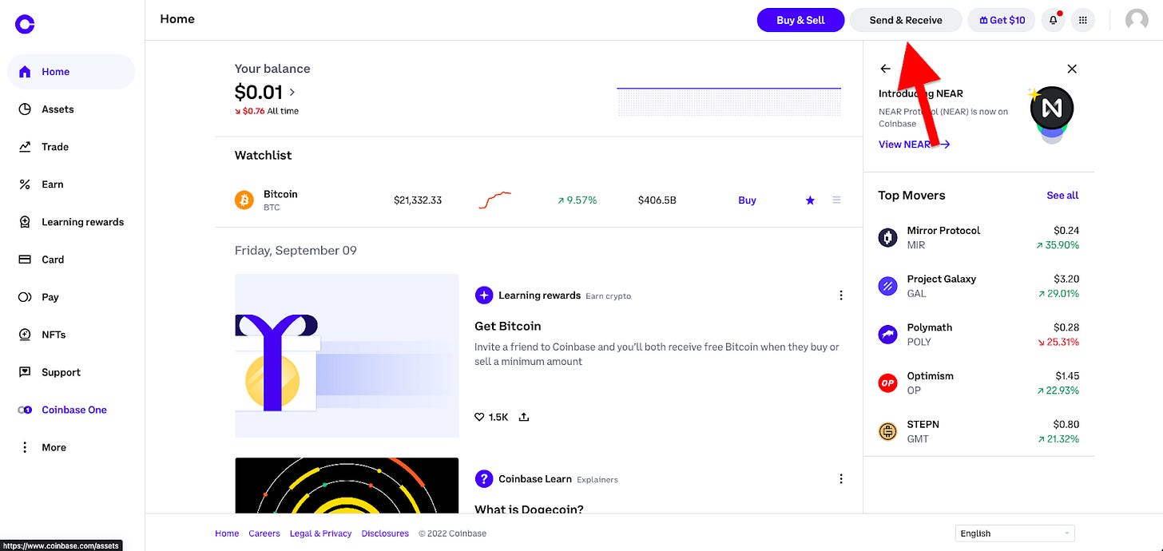Click Bitcoin market cap $406.5B
This screenshot has width=1163, height=551.
657,200
